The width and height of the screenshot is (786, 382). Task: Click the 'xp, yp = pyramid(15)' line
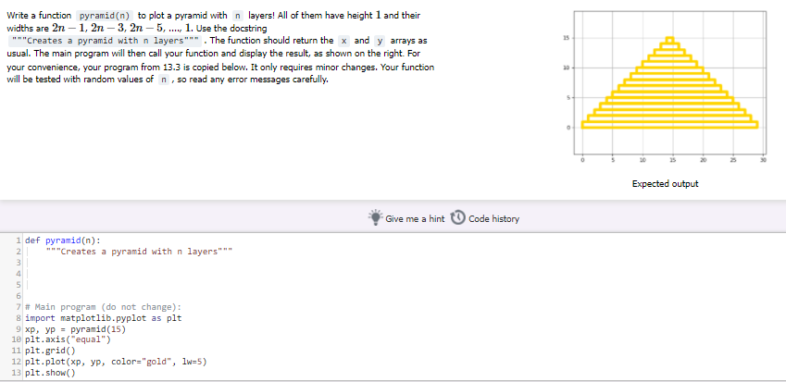tap(75, 329)
